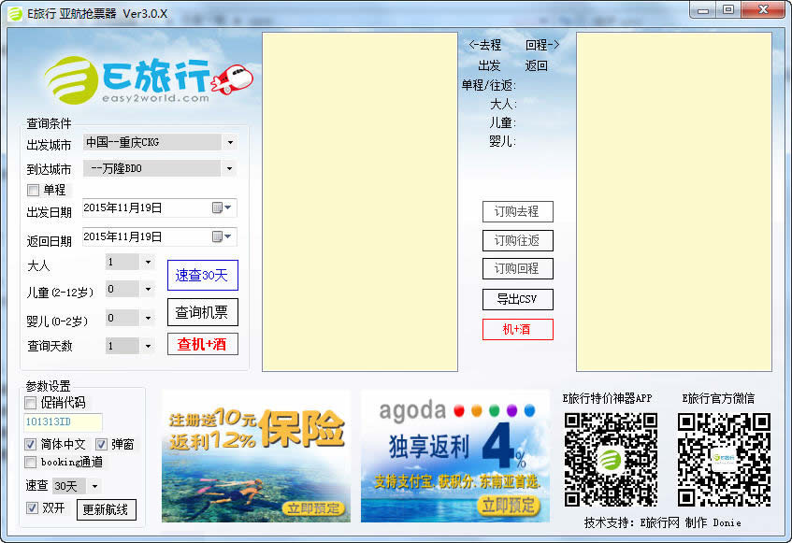This screenshot has width=792, height=543.
Task: Click the 更新航线 button
Action: [x=106, y=509]
